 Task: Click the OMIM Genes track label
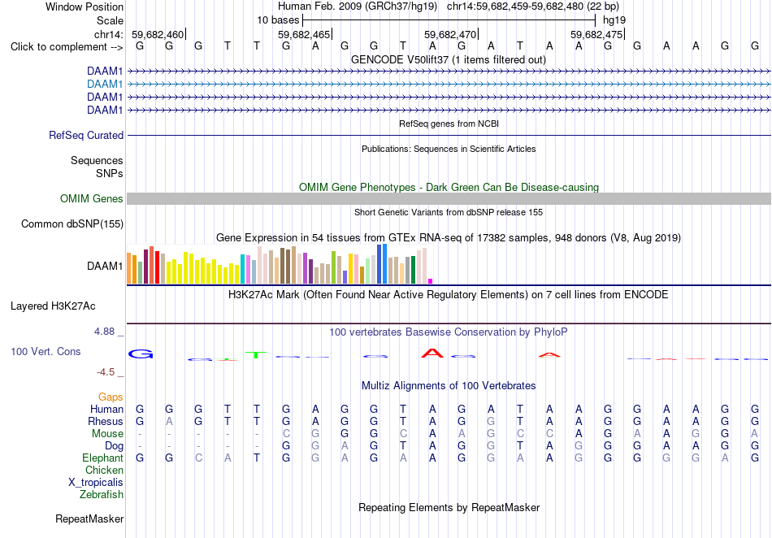click(x=92, y=198)
